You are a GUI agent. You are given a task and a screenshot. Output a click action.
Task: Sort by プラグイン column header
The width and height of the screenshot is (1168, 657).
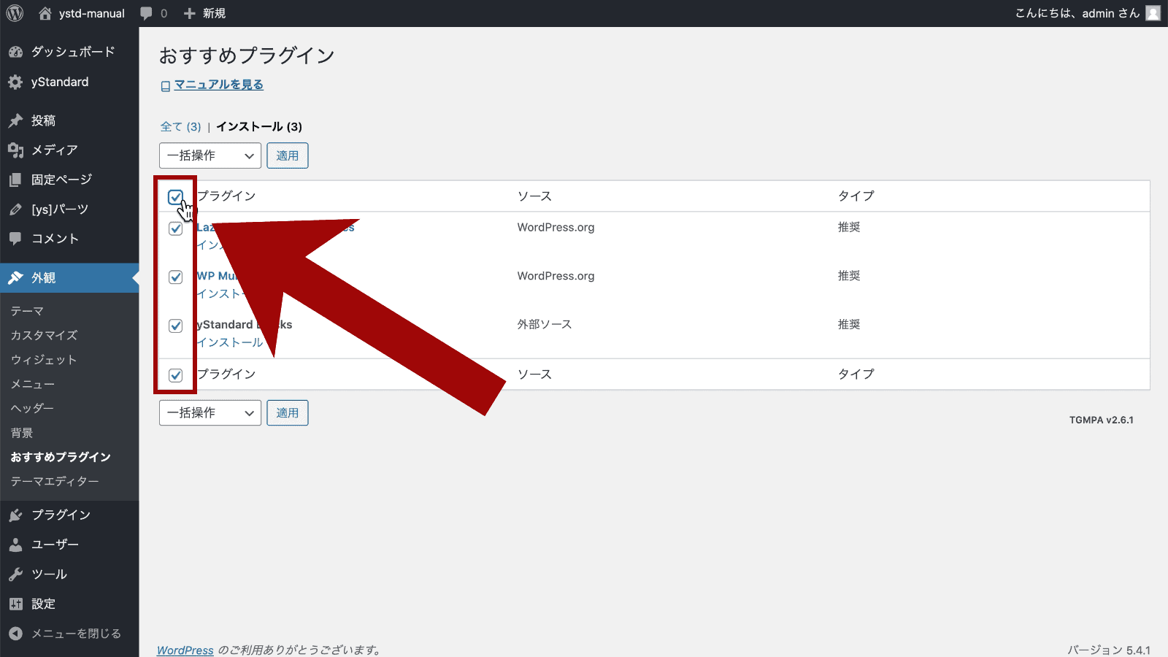click(x=226, y=196)
